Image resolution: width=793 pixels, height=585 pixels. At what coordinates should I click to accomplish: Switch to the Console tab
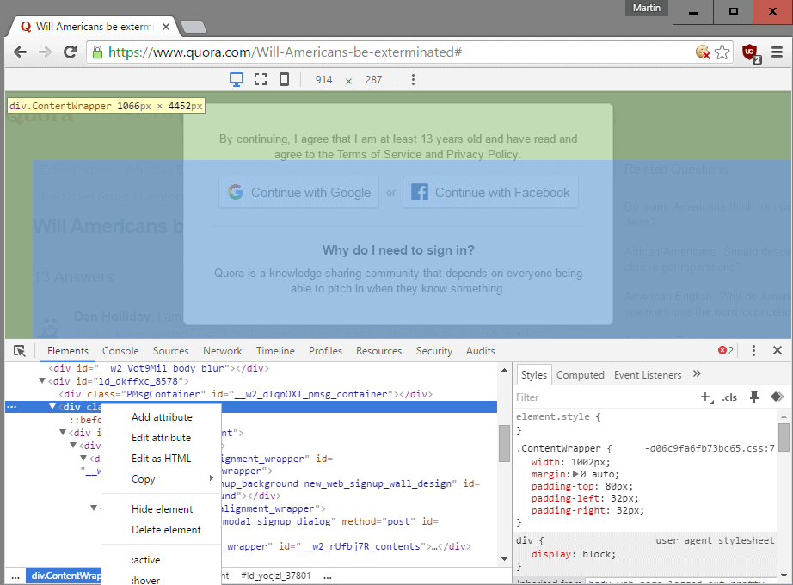coord(120,350)
